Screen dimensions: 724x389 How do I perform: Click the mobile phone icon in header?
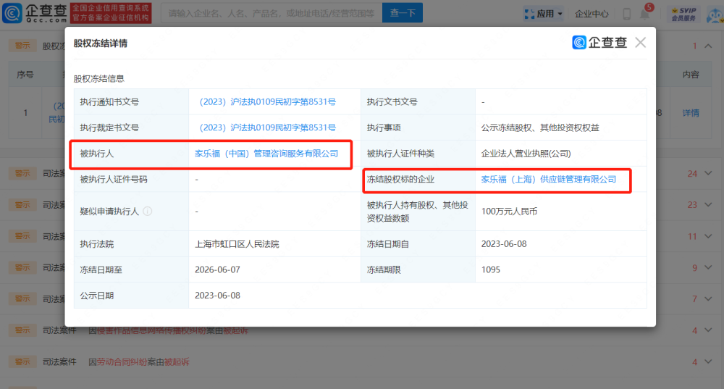click(x=626, y=14)
